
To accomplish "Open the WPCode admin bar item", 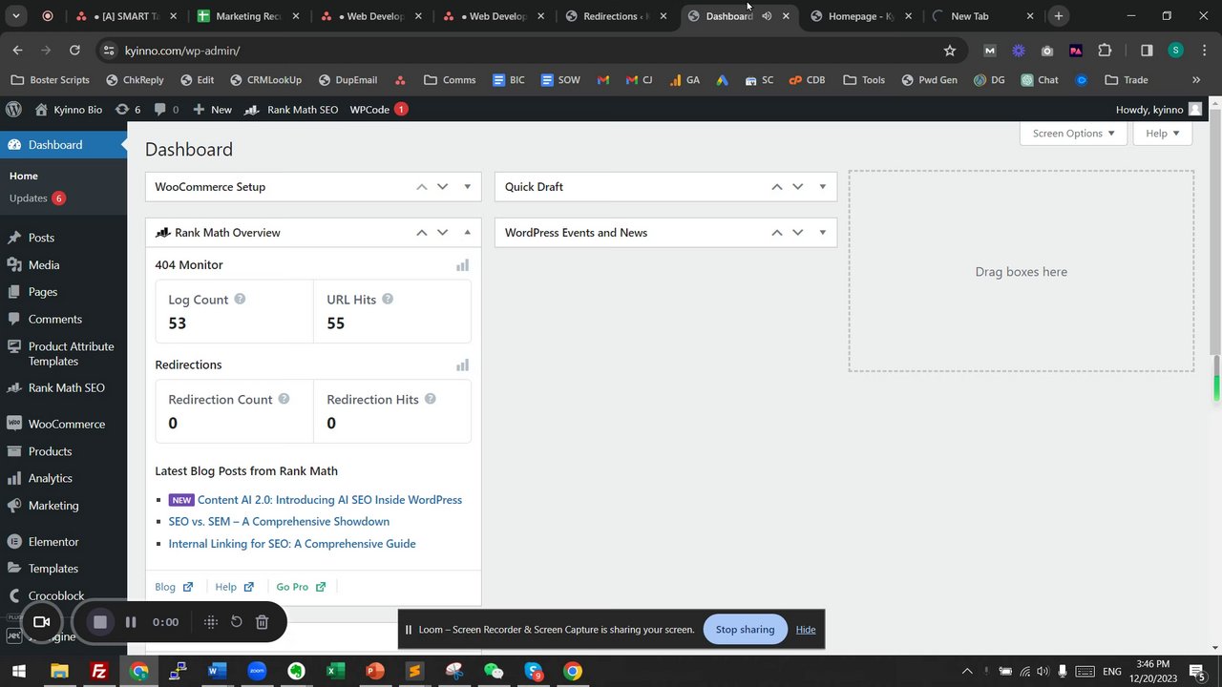I will point(379,110).
